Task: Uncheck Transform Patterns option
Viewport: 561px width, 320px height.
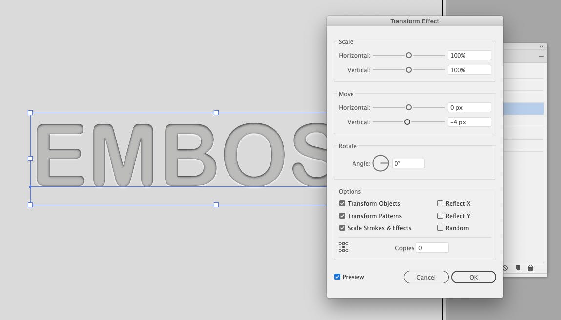Action: [342, 216]
